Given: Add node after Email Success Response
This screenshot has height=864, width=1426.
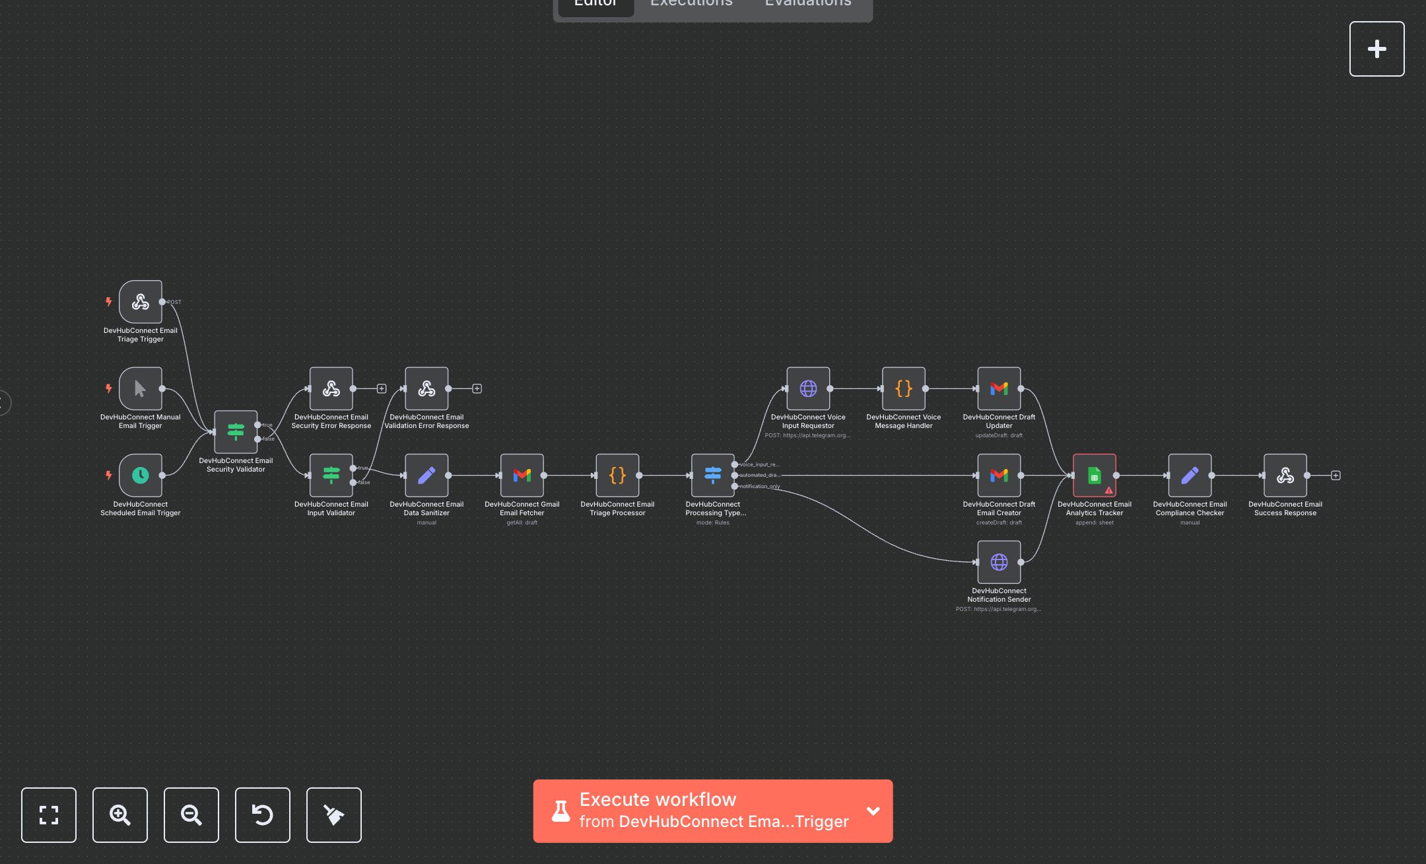Looking at the screenshot, I should coord(1336,475).
